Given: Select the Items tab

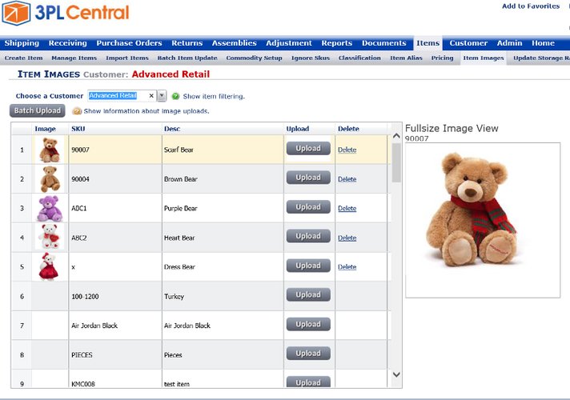Looking at the screenshot, I should pos(427,43).
